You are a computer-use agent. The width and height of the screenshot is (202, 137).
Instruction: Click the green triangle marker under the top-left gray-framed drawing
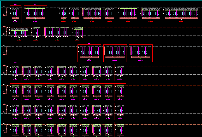(15, 20)
